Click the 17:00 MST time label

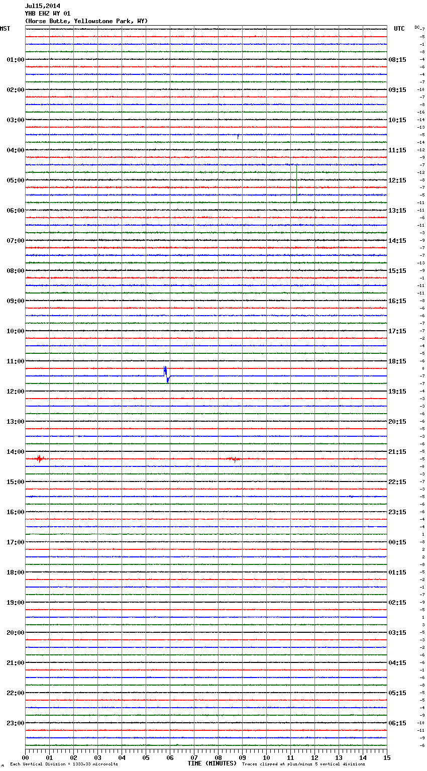(16, 542)
